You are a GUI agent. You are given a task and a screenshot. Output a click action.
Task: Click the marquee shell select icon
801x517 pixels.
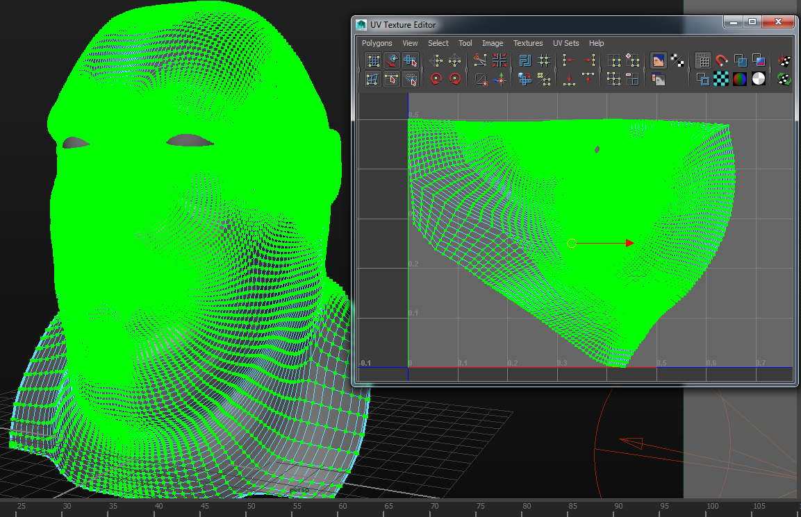coord(410,79)
